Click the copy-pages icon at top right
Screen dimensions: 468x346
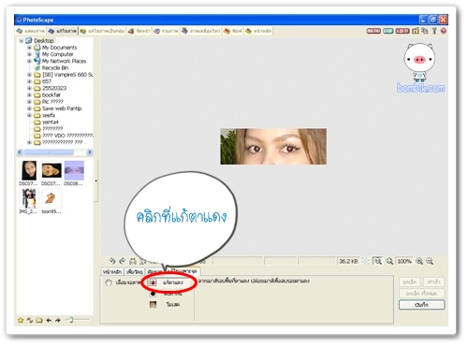pos(425,31)
